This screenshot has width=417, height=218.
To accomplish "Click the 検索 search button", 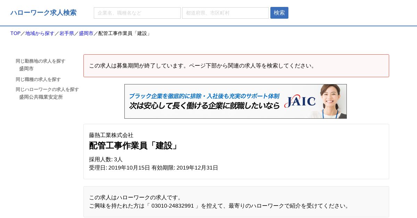I will (279, 13).
